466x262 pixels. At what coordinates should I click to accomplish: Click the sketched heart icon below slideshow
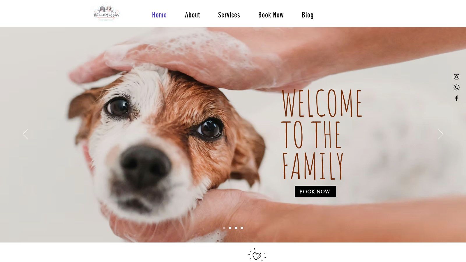[257, 255]
